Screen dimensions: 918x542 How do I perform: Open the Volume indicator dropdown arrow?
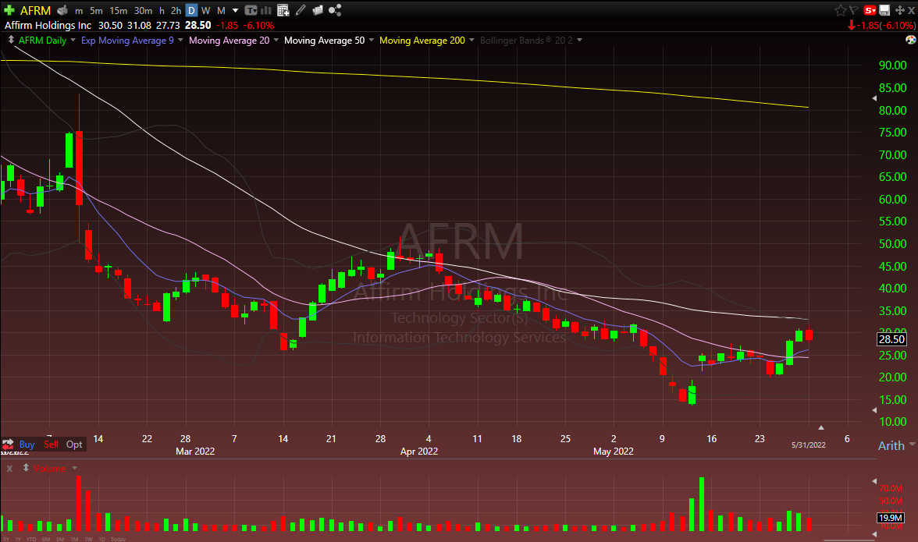click(x=74, y=469)
